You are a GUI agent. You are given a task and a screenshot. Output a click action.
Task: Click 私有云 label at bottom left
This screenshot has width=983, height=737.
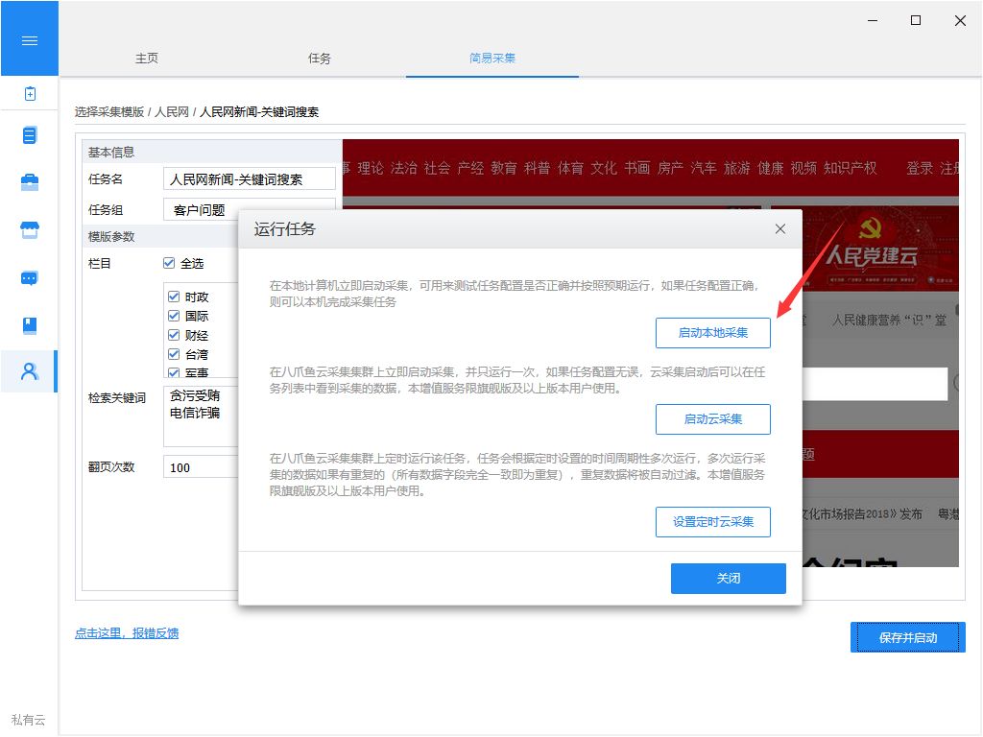click(x=28, y=720)
